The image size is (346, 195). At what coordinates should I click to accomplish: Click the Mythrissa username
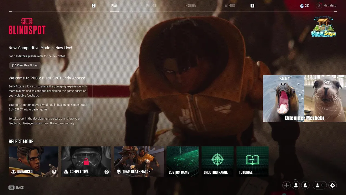click(330, 6)
